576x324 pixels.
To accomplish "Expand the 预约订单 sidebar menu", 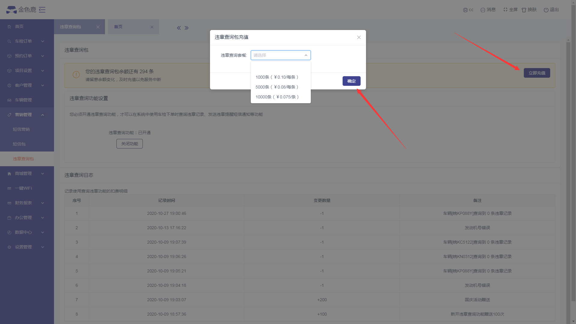I will (27, 56).
